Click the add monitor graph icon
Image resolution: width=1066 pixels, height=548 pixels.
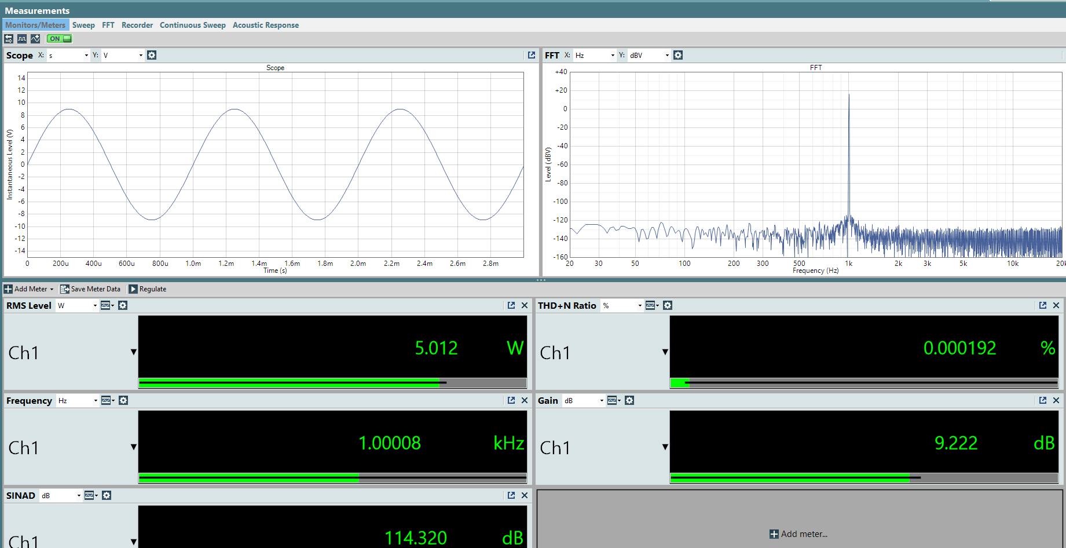[x=35, y=39]
